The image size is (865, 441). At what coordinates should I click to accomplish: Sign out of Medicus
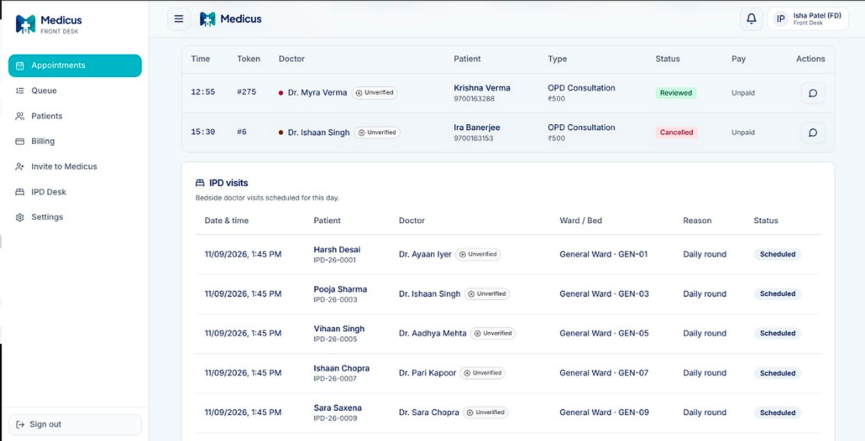pyautogui.click(x=75, y=425)
